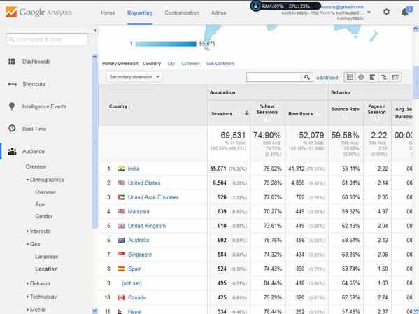
Task: Set primary dimension to City
Action: click(x=171, y=64)
